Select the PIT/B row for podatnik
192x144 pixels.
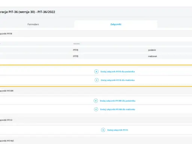point(96,50)
